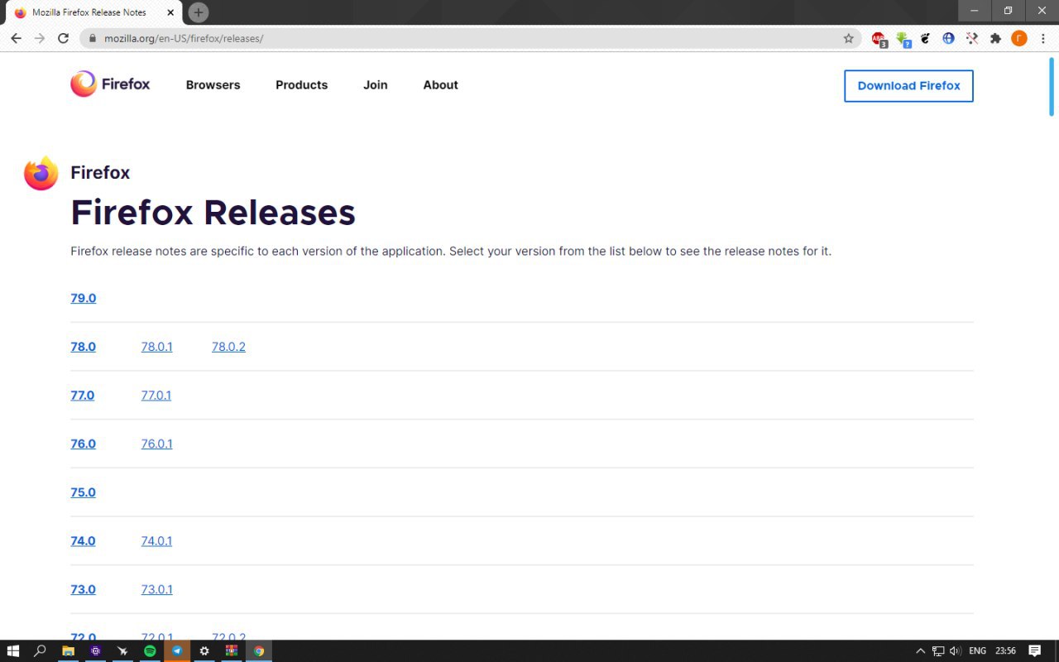Open release notes for version 78.0

click(x=83, y=347)
